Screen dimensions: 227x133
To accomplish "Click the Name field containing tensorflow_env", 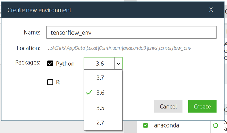I will 131,32.
